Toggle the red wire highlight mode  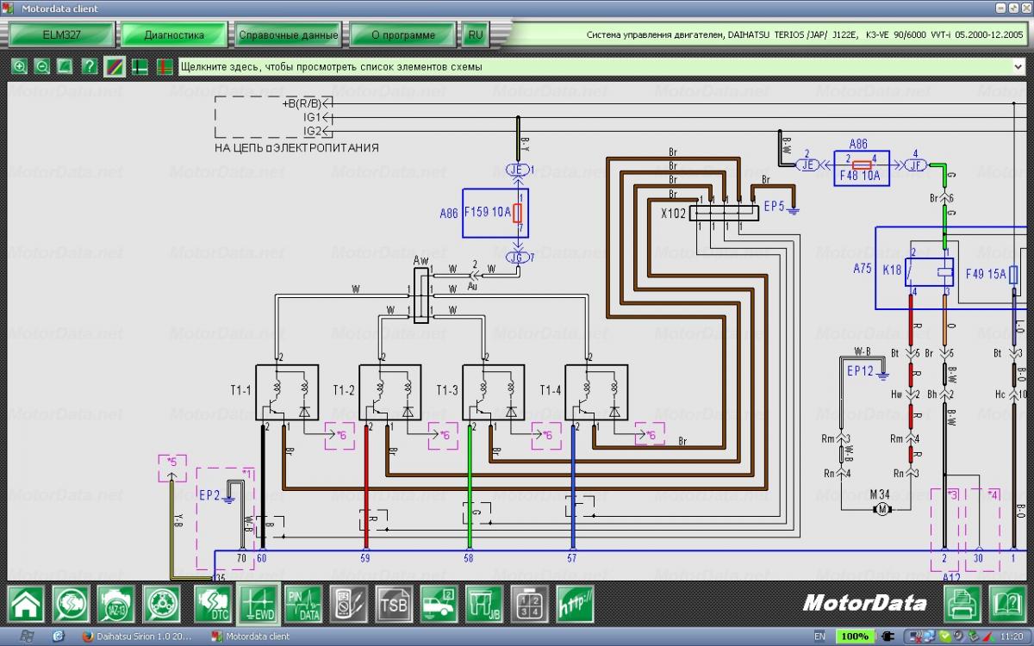click(x=165, y=66)
